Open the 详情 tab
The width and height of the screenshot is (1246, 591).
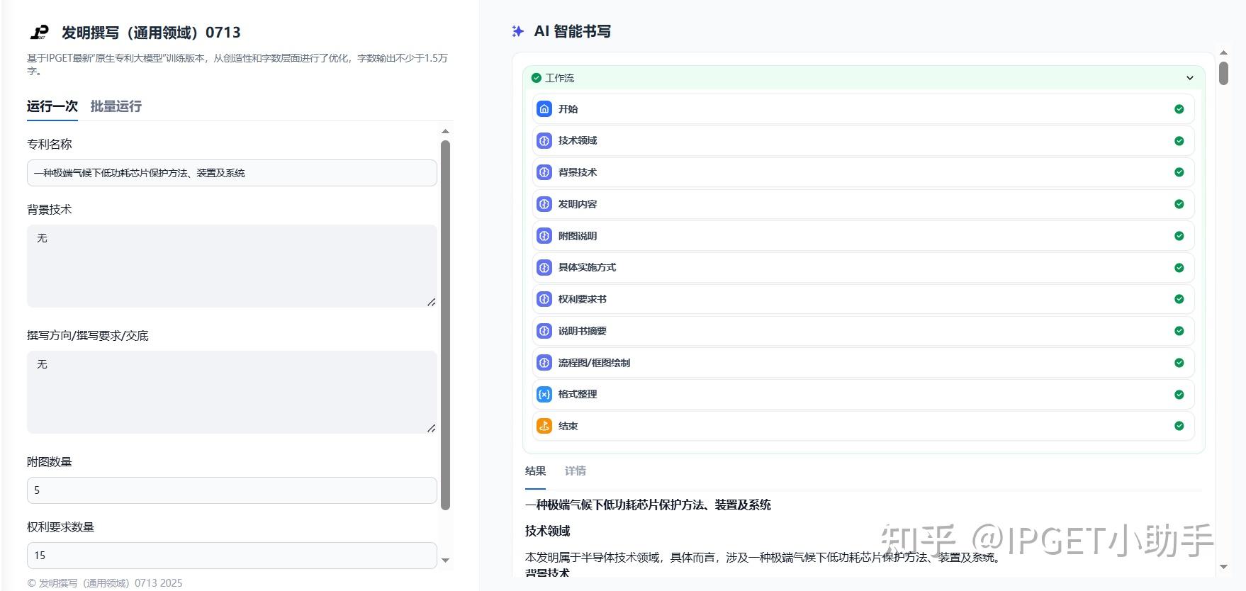tap(575, 471)
